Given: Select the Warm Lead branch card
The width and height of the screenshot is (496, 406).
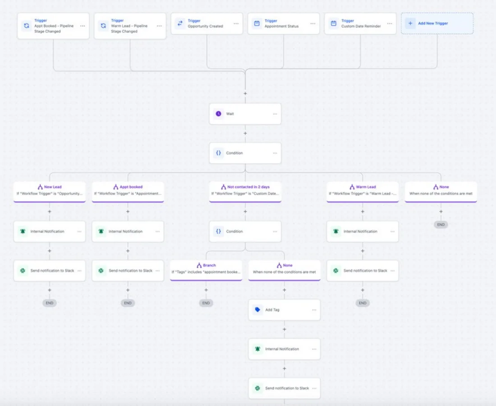Looking at the screenshot, I should [x=363, y=192].
